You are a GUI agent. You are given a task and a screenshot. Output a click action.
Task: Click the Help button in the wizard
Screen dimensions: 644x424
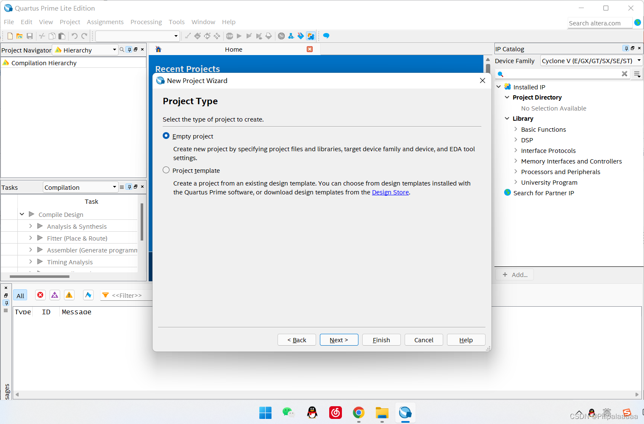point(466,340)
